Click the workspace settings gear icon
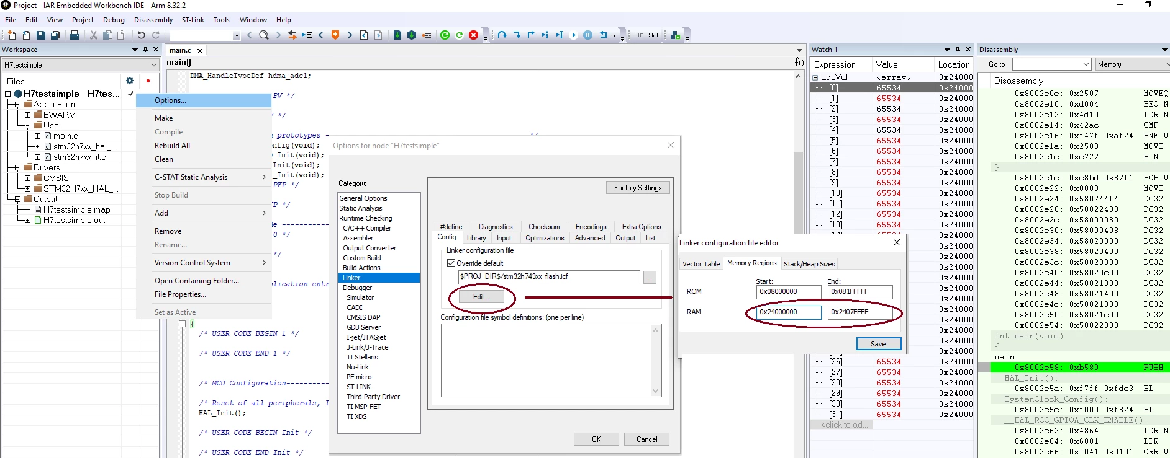The image size is (1170, 458). tap(130, 81)
